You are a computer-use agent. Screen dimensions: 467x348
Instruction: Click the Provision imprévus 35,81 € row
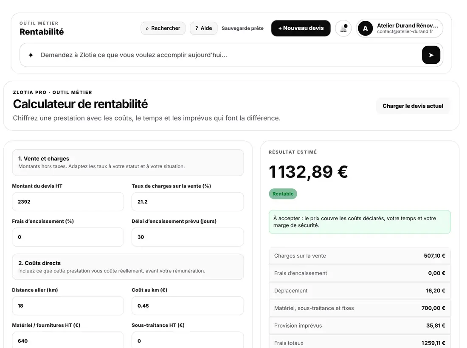360,326
